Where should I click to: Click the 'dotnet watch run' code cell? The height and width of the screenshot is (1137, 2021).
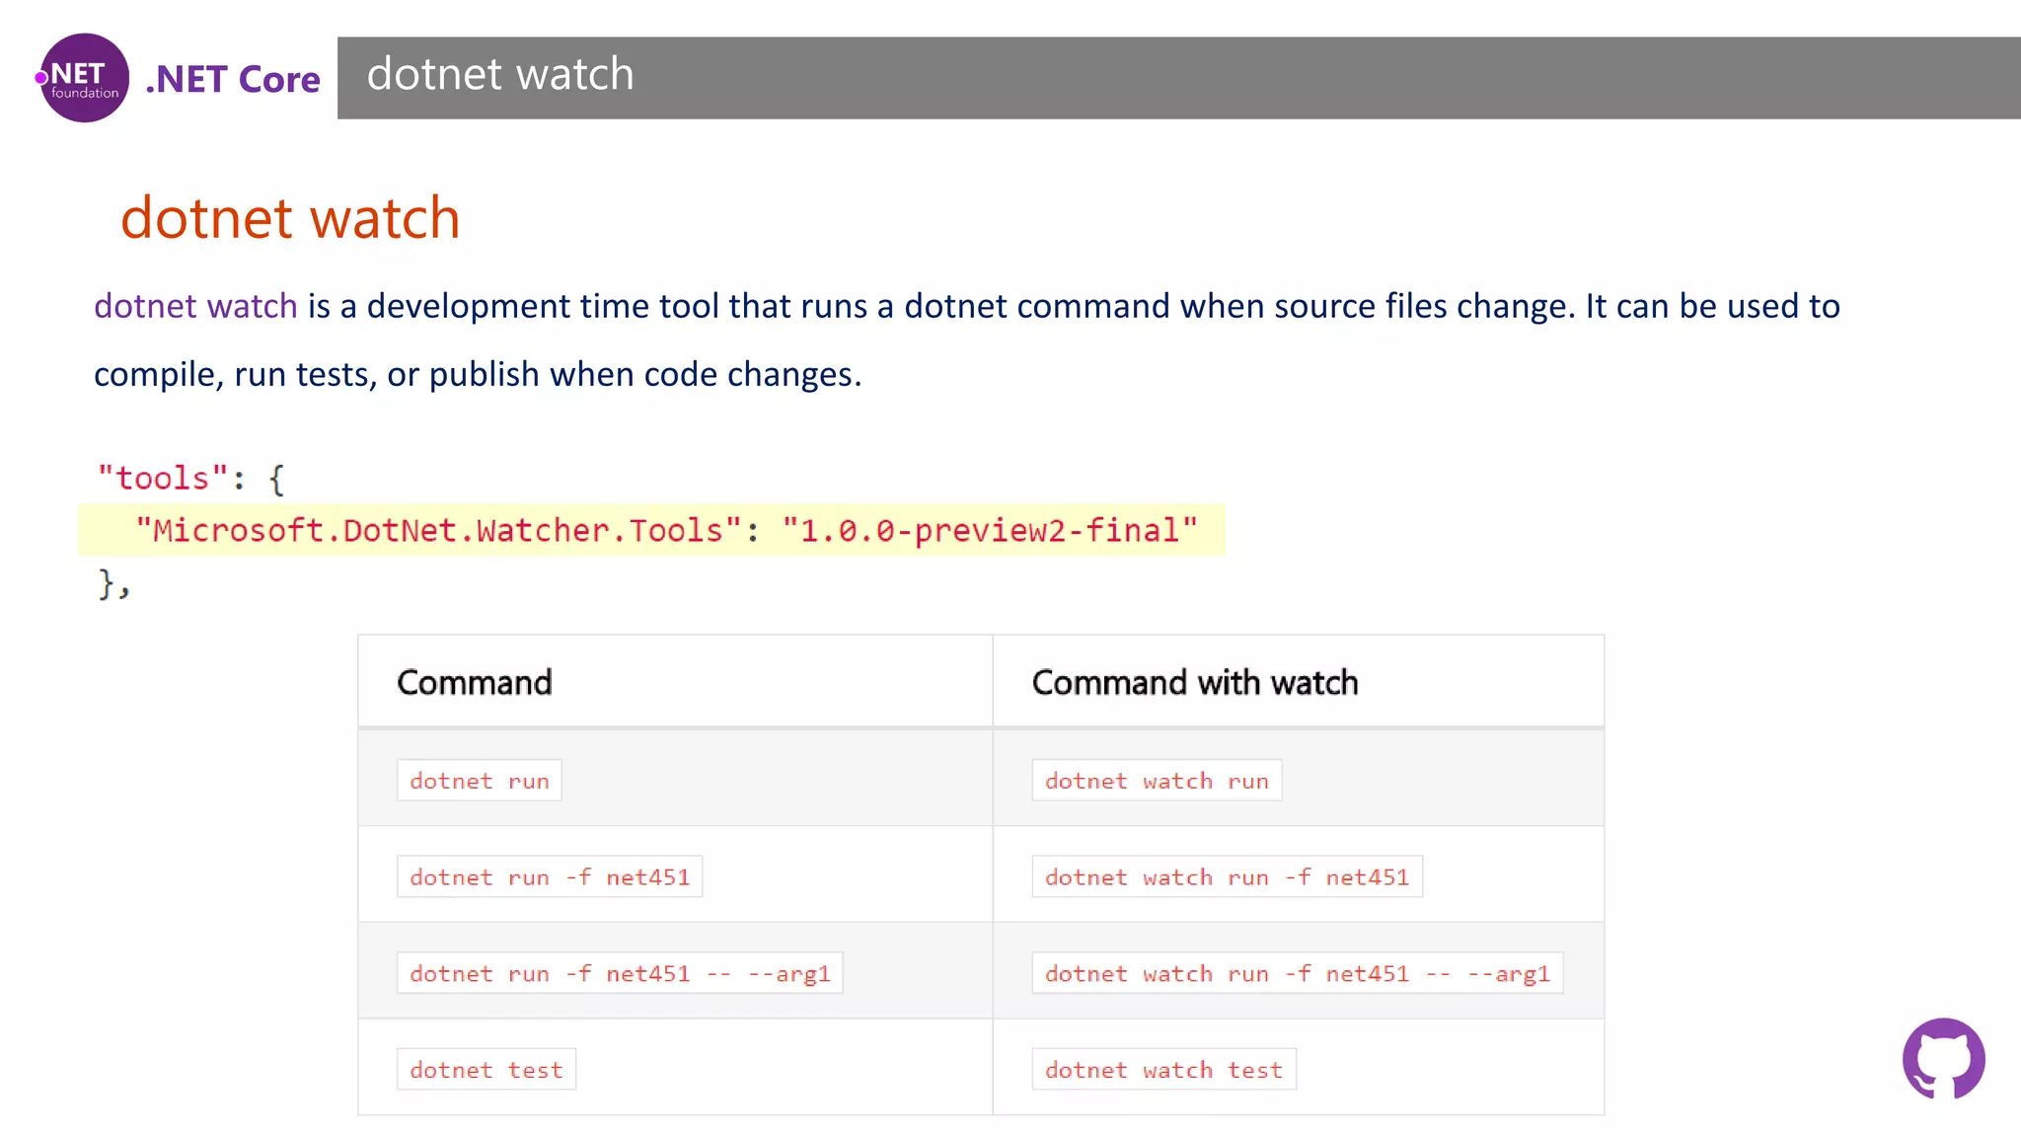(1156, 781)
